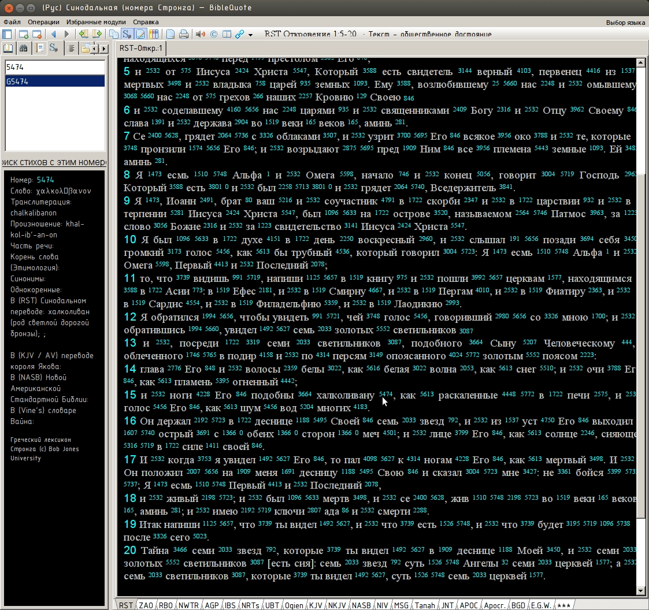Switch to the Ogien module tab
Image resolution: width=649 pixels, height=610 pixels.
tap(294, 605)
